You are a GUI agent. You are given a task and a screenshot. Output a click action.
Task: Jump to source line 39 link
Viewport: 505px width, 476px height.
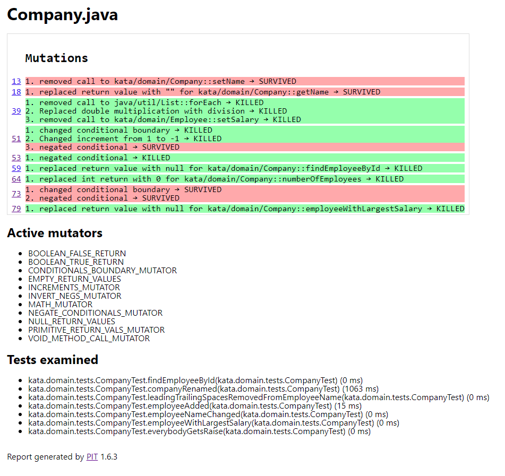16,111
